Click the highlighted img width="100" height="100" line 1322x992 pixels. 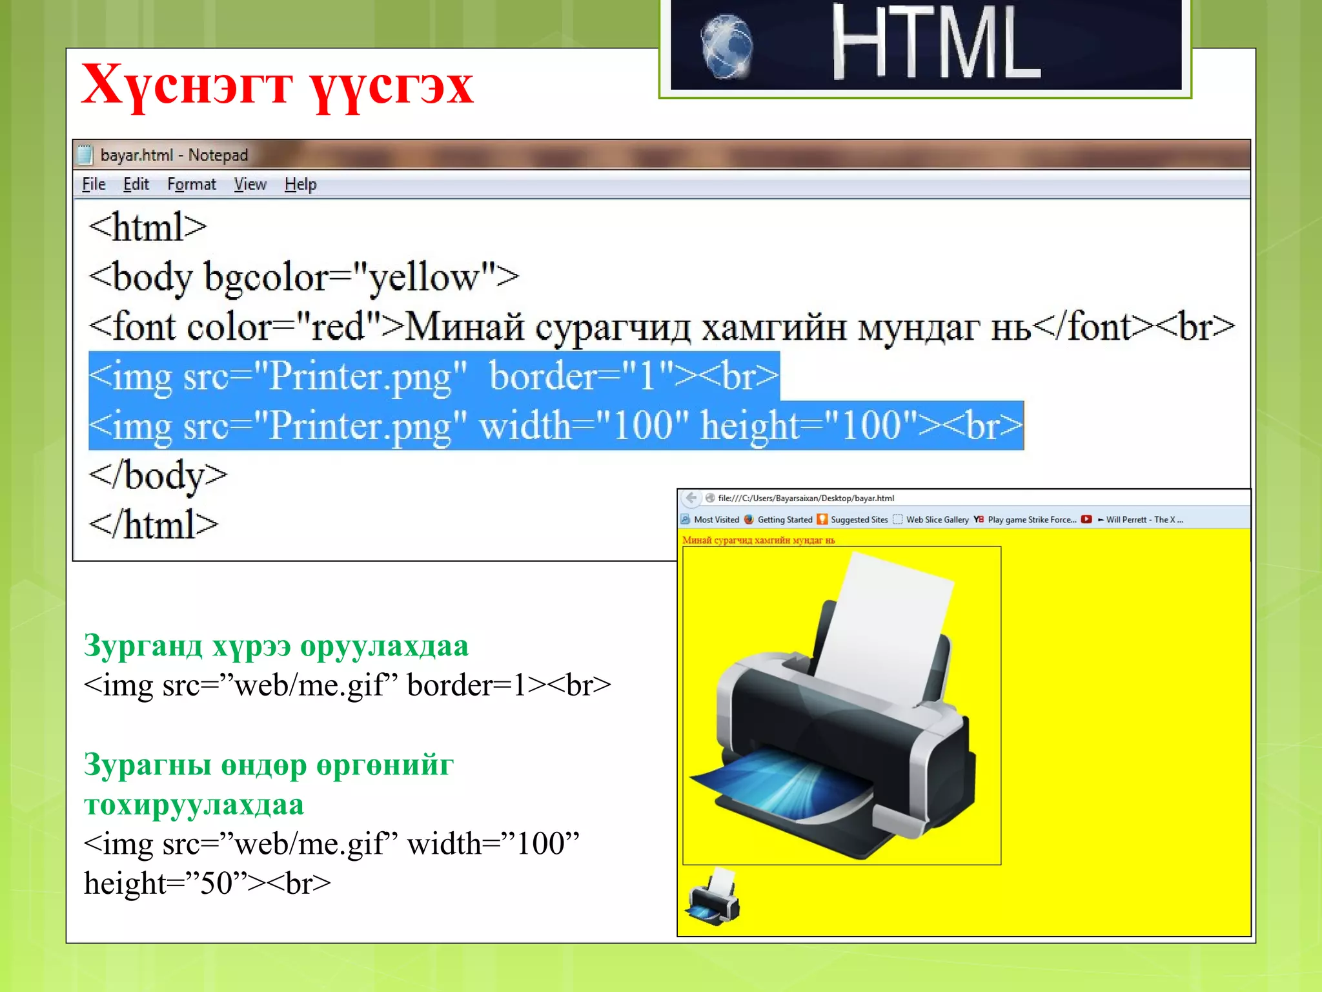(556, 426)
